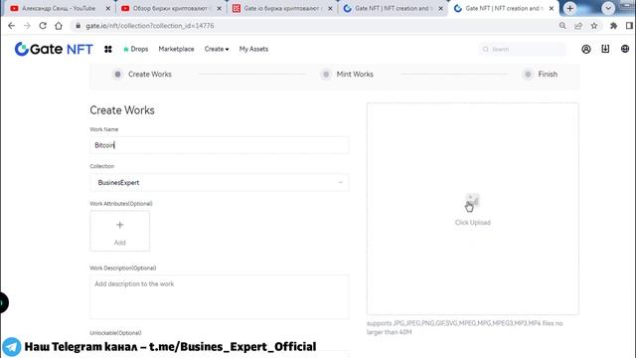Share this page icon in address bar

pyautogui.click(x=578, y=26)
